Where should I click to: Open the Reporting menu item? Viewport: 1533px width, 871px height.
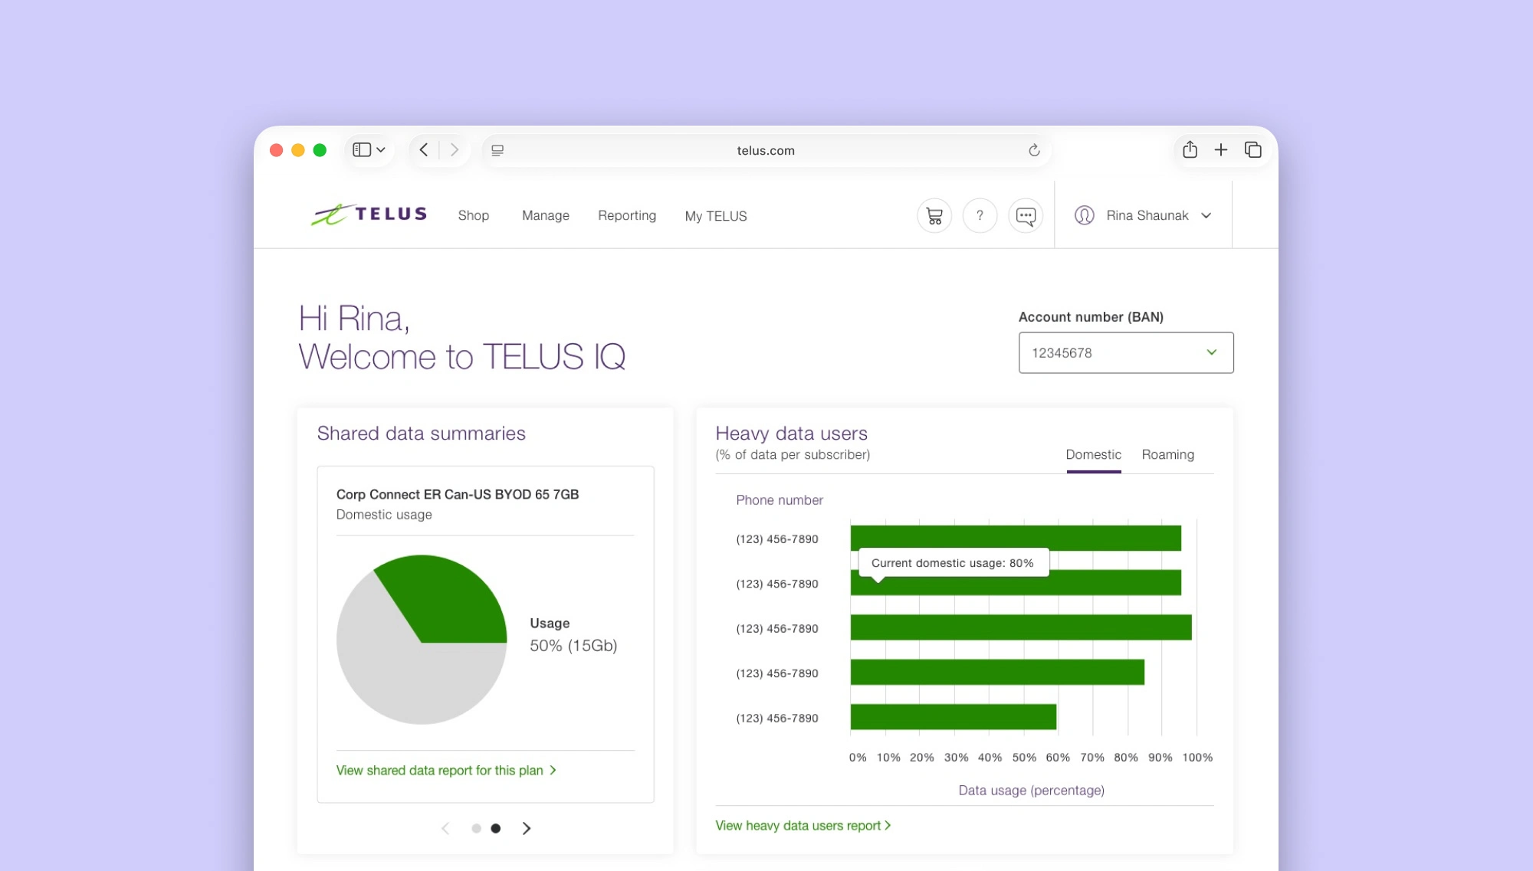point(626,216)
